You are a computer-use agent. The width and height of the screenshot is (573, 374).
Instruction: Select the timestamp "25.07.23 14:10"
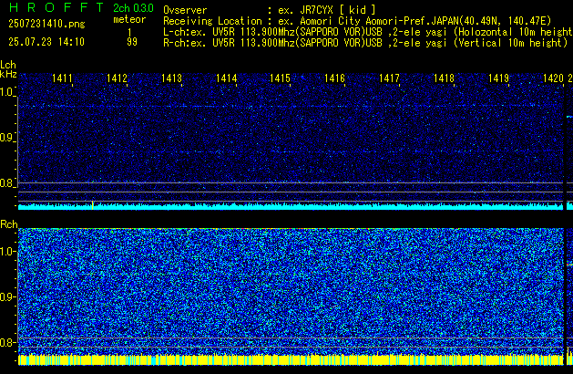tap(46, 42)
